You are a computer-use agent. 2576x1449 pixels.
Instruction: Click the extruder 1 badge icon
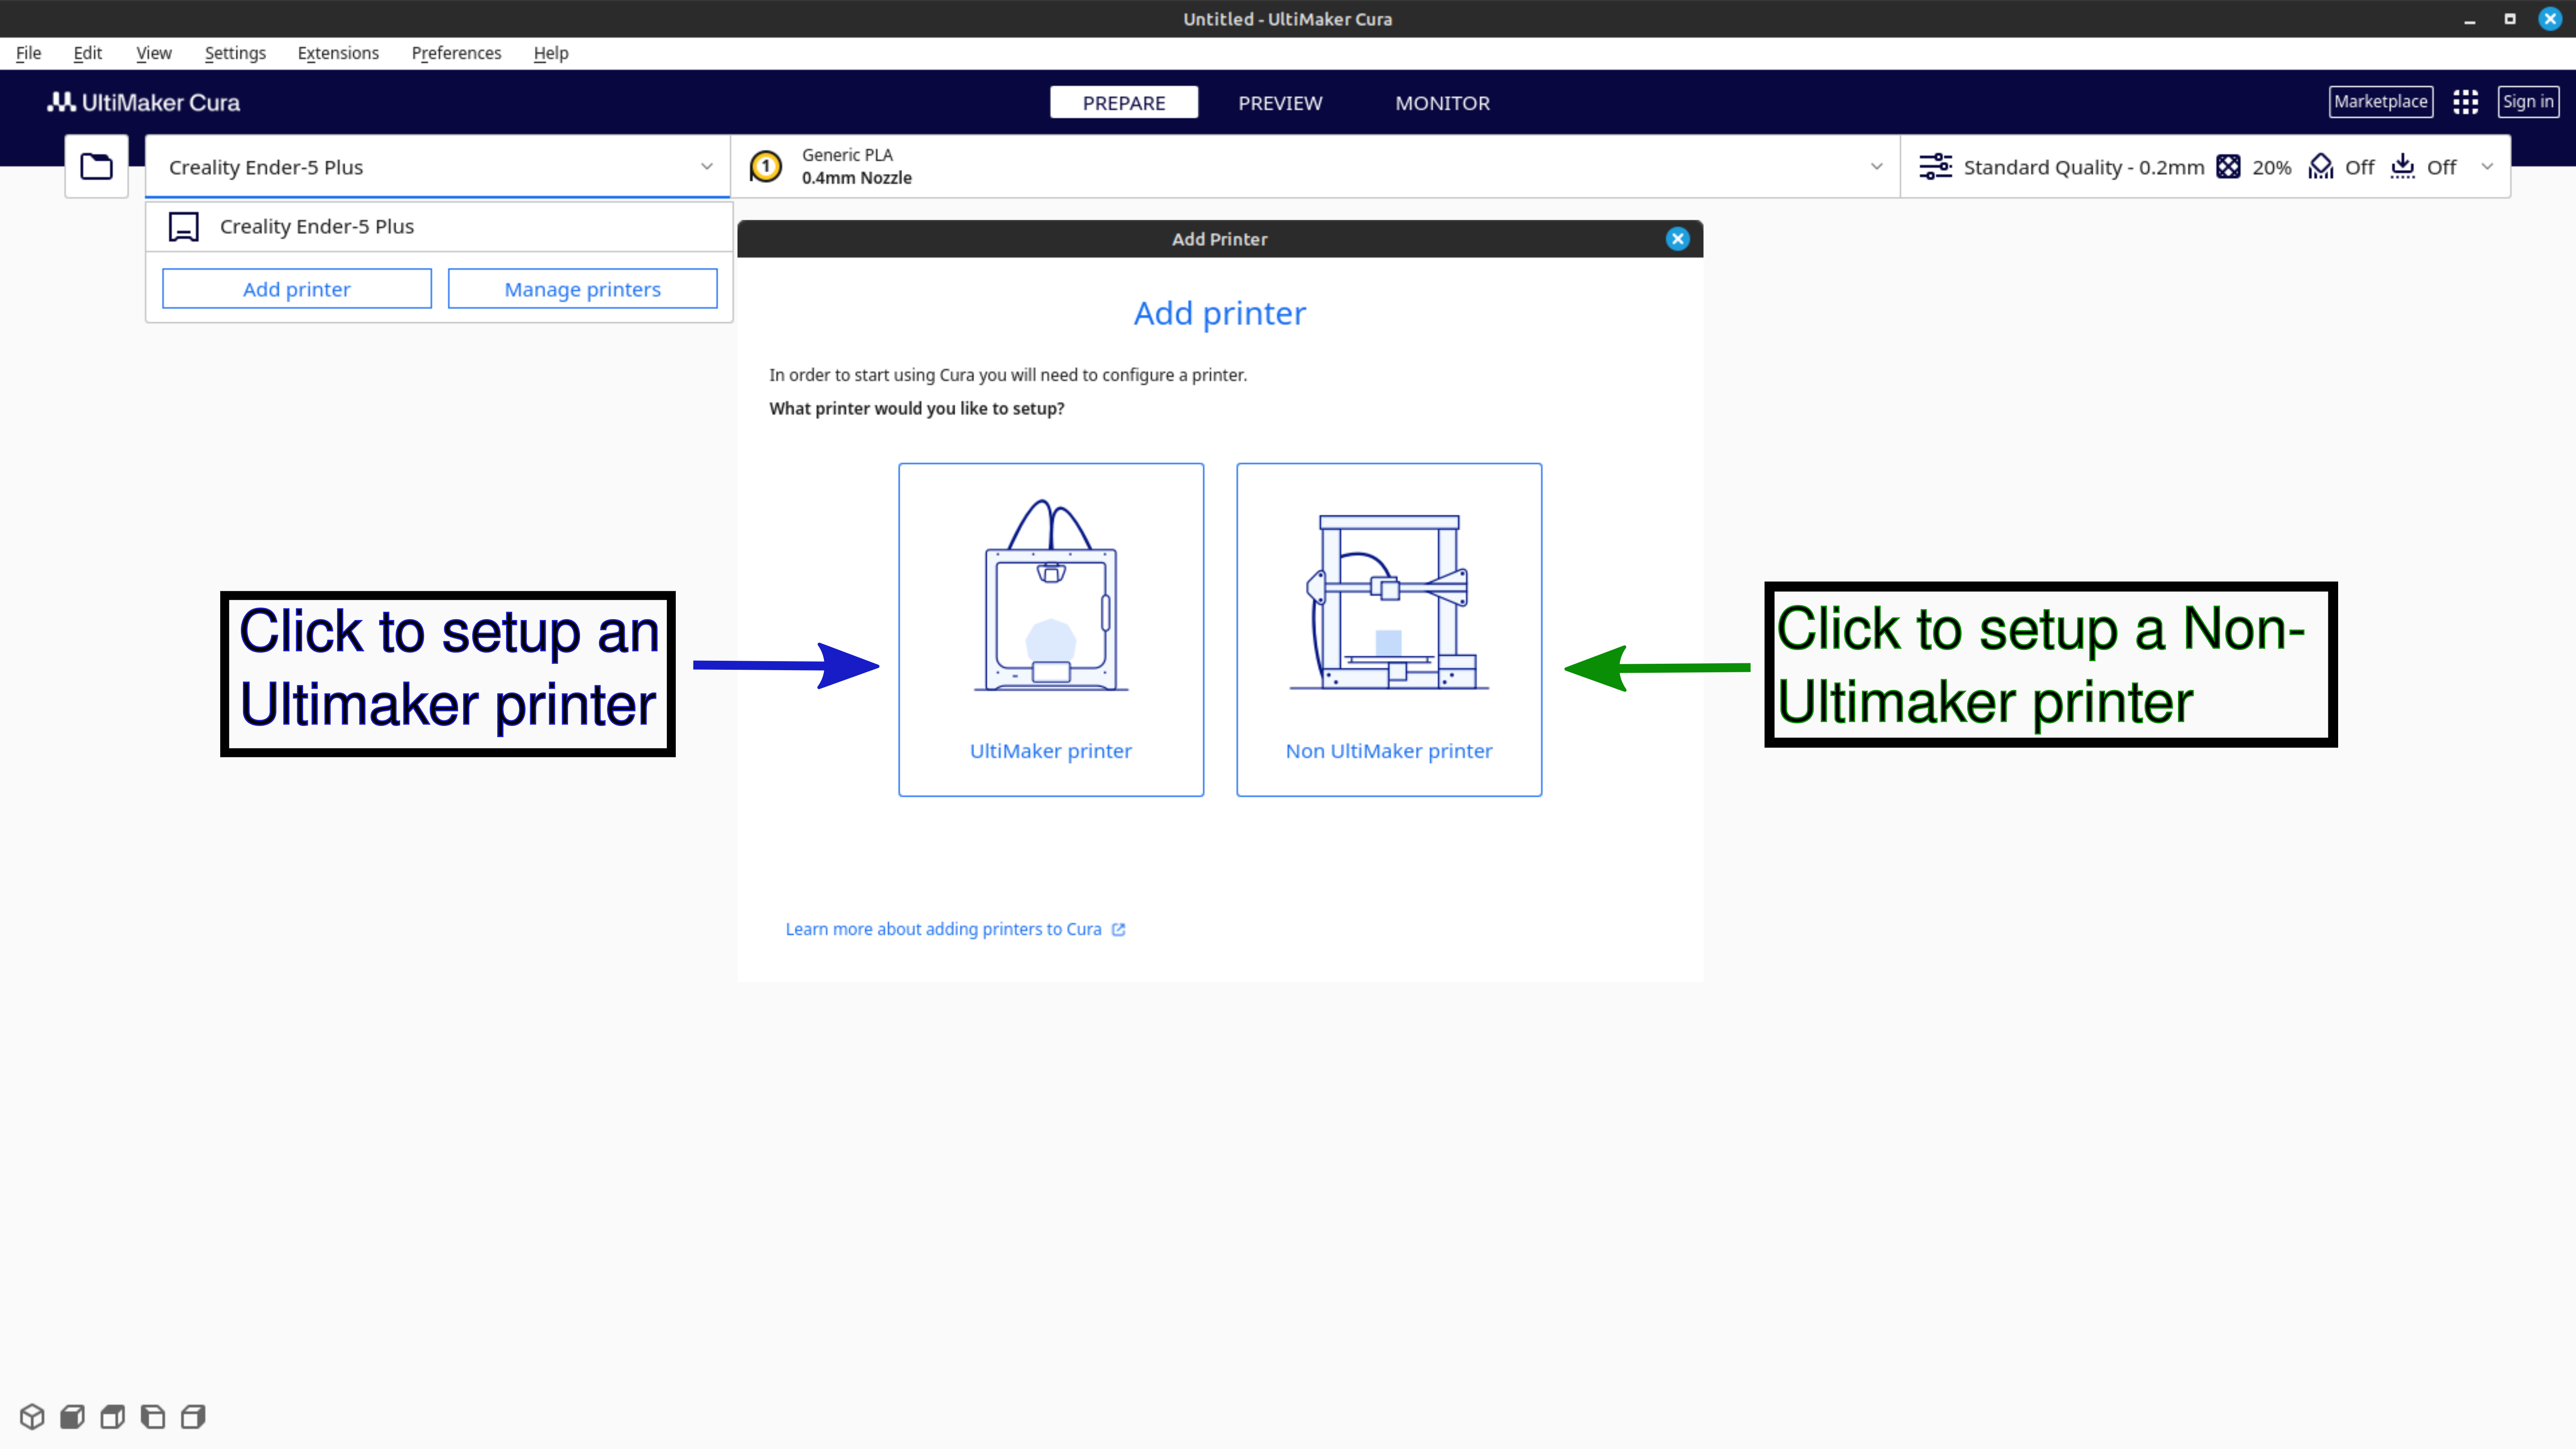pos(766,166)
